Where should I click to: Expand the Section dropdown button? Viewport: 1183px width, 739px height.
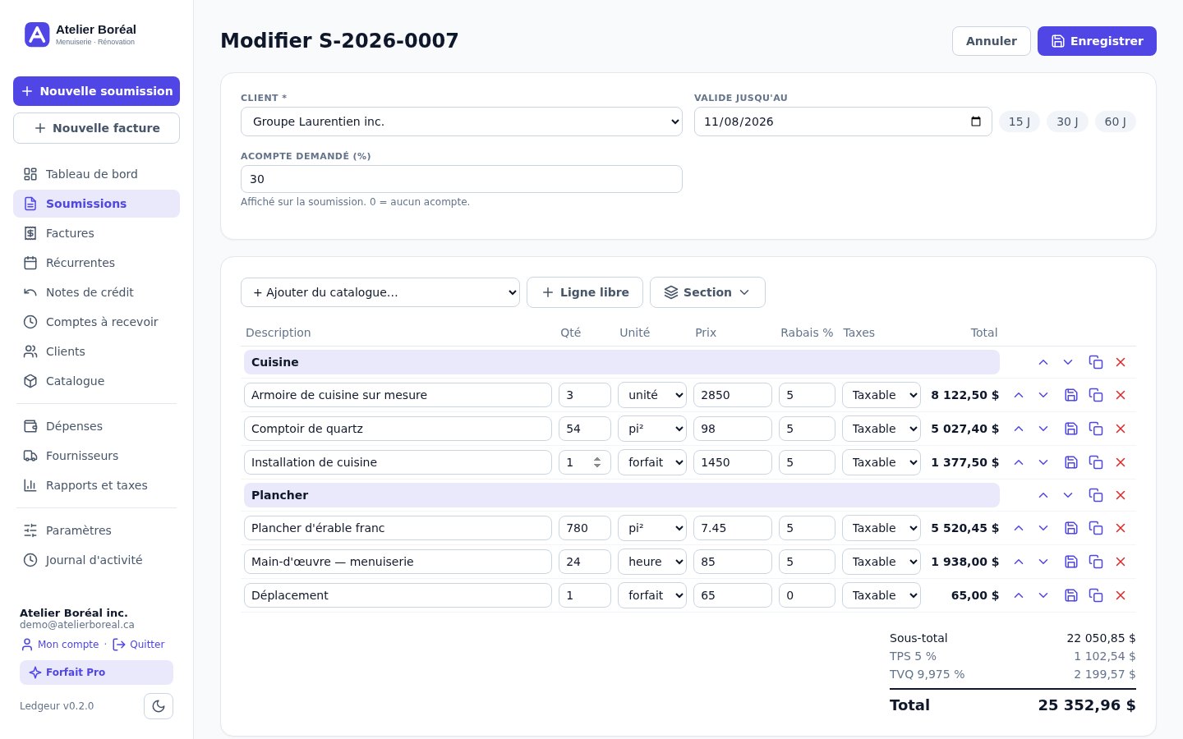707,292
